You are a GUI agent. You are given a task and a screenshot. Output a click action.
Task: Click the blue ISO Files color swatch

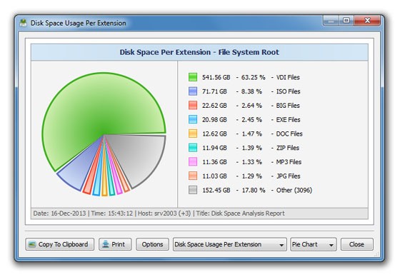[x=193, y=91]
